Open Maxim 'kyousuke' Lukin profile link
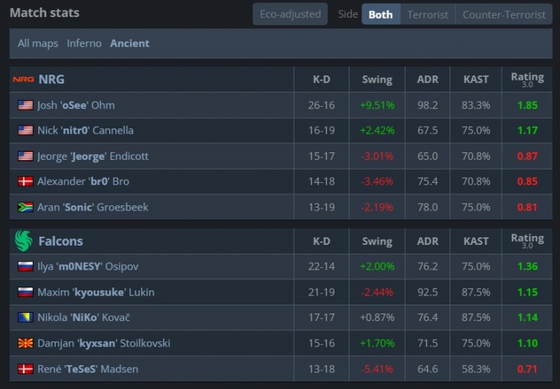 (96, 292)
